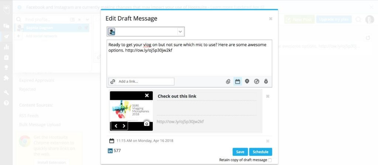This screenshot has height=165, width=378.
Task: Click the camera icon on link preview
Action: click(147, 124)
